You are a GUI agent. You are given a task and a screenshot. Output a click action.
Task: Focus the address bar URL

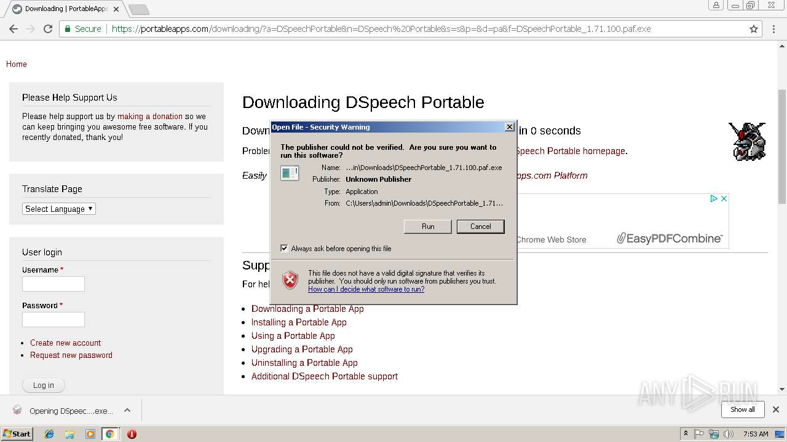coord(381,29)
